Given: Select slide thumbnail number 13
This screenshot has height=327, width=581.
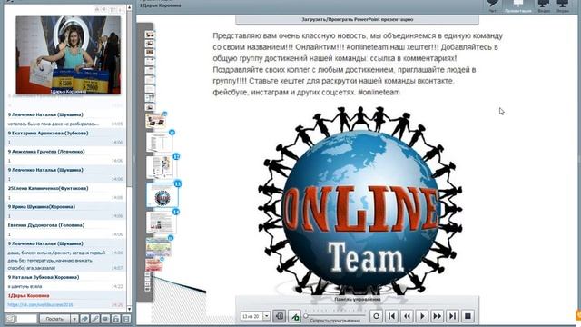Looking at the screenshot, I should (162, 195).
